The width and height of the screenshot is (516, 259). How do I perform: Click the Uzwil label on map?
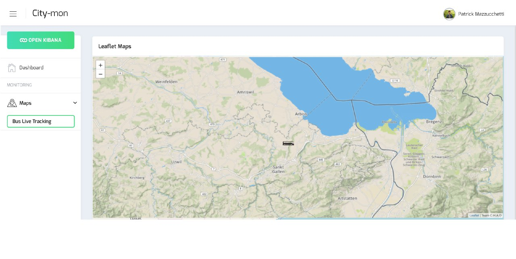[x=176, y=162]
